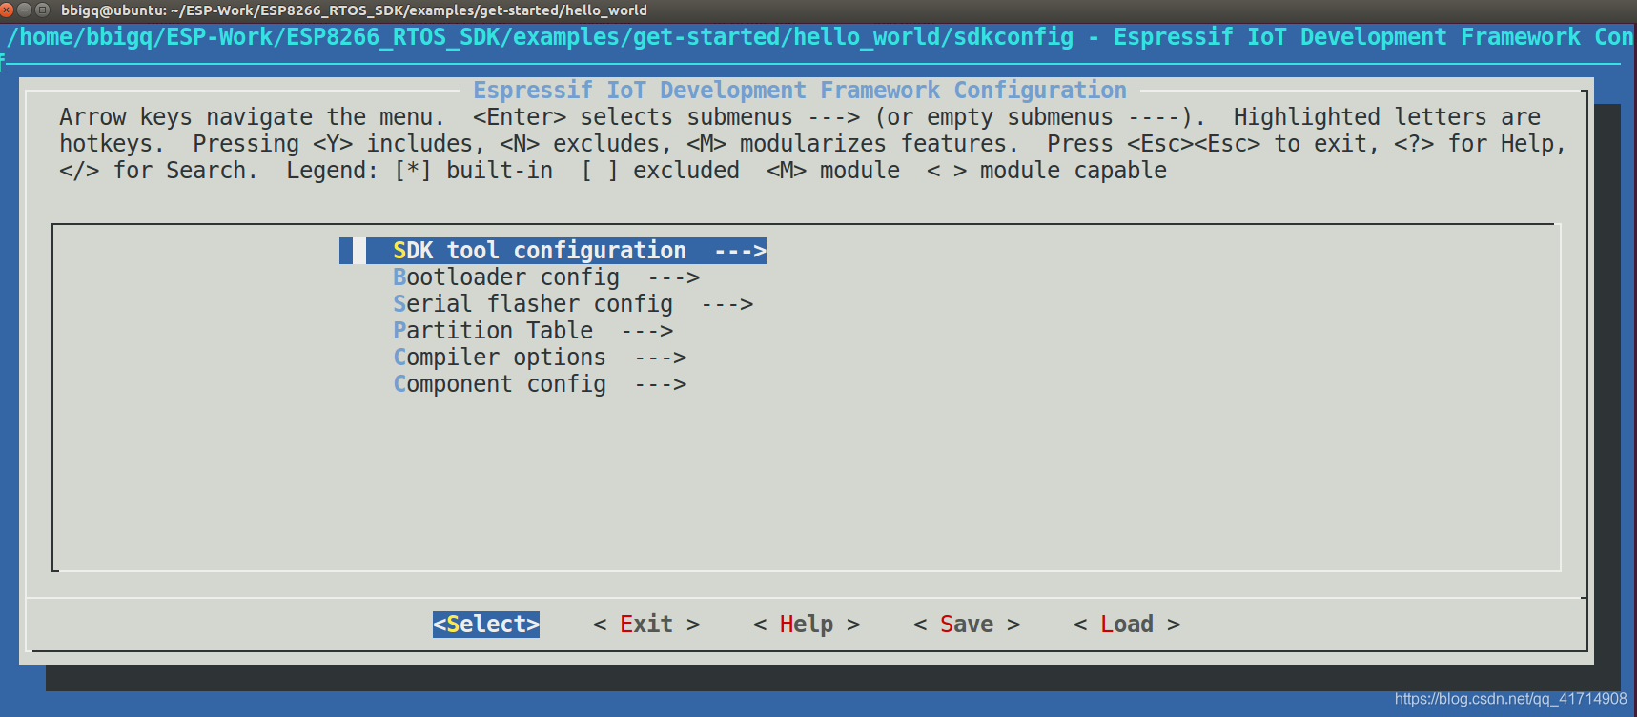The image size is (1637, 717).
Task: Click the 'Legend: [*] built-in' text
Action: point(419,171)
